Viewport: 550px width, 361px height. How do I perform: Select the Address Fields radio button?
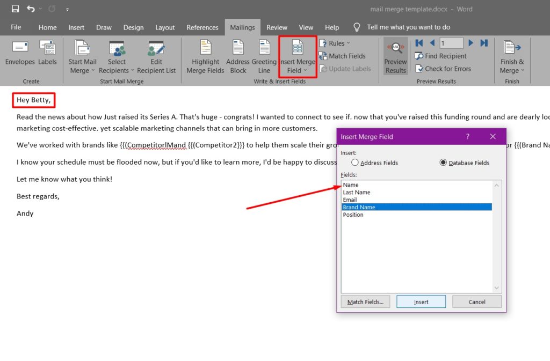355,163
